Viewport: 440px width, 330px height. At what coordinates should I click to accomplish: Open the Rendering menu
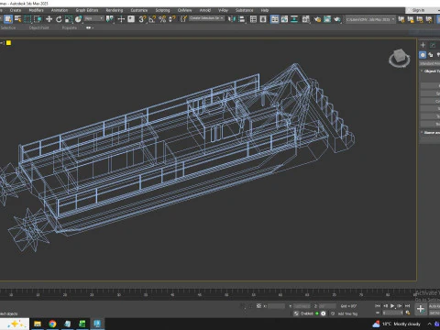pyautogui.click(x=115, y=10)
